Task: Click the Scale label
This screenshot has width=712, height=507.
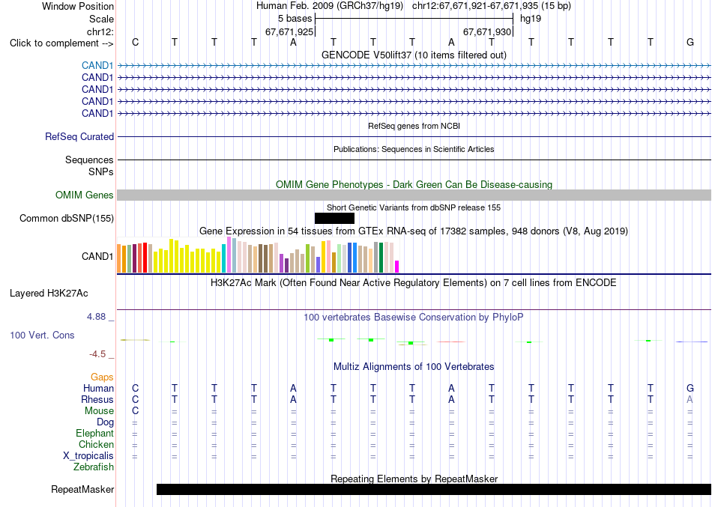Action: click(x=101, y=19)
